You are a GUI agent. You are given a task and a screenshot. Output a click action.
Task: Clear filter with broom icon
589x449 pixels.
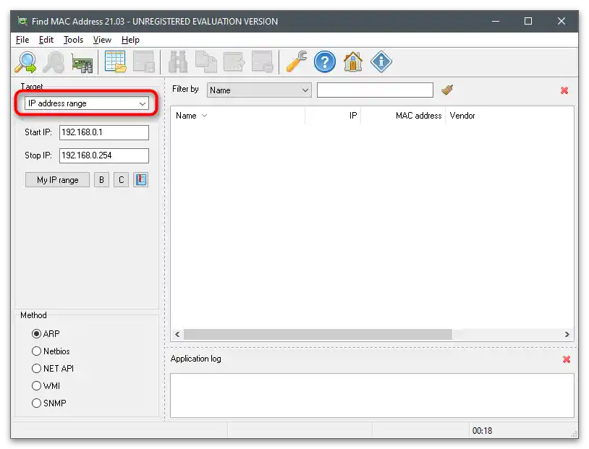[447, 90]
